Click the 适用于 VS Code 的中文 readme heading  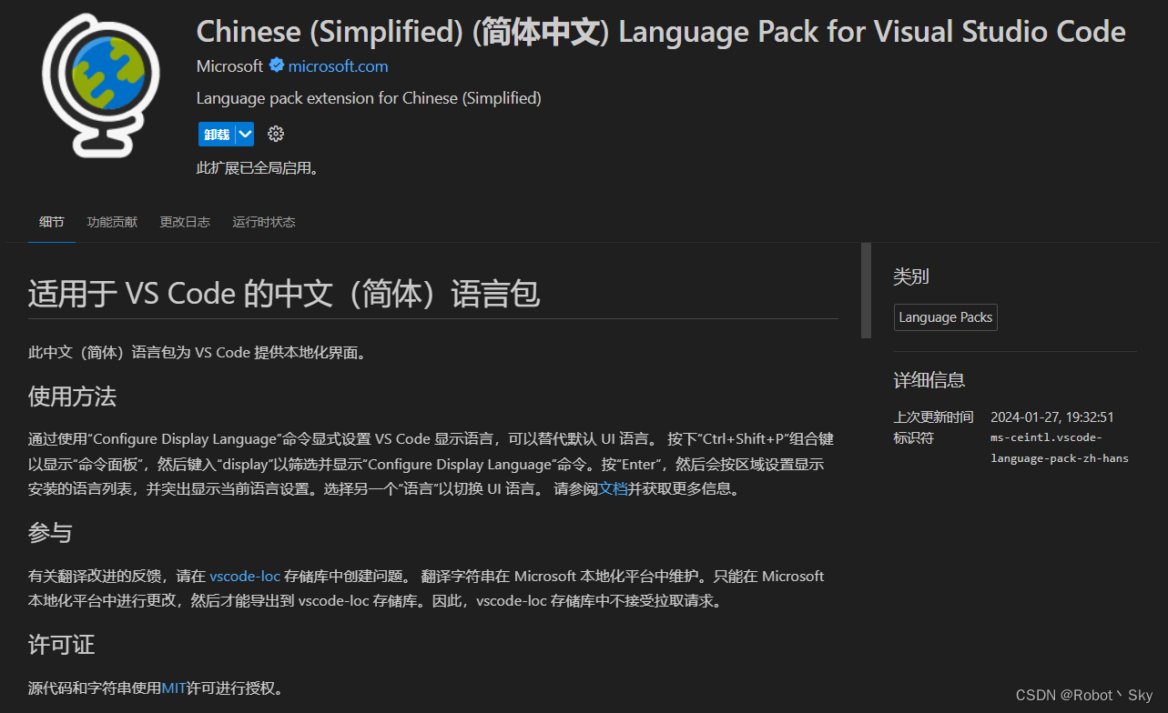pyautogui.click(x=284, y=295)
